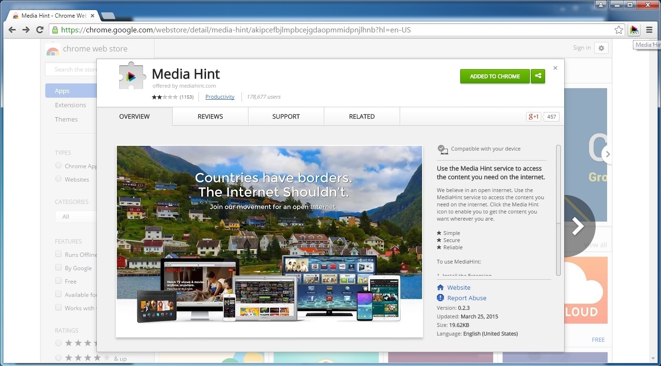The image size is (661, 366).
Task: Select the Media Hint browser tab
Action: 53,16
